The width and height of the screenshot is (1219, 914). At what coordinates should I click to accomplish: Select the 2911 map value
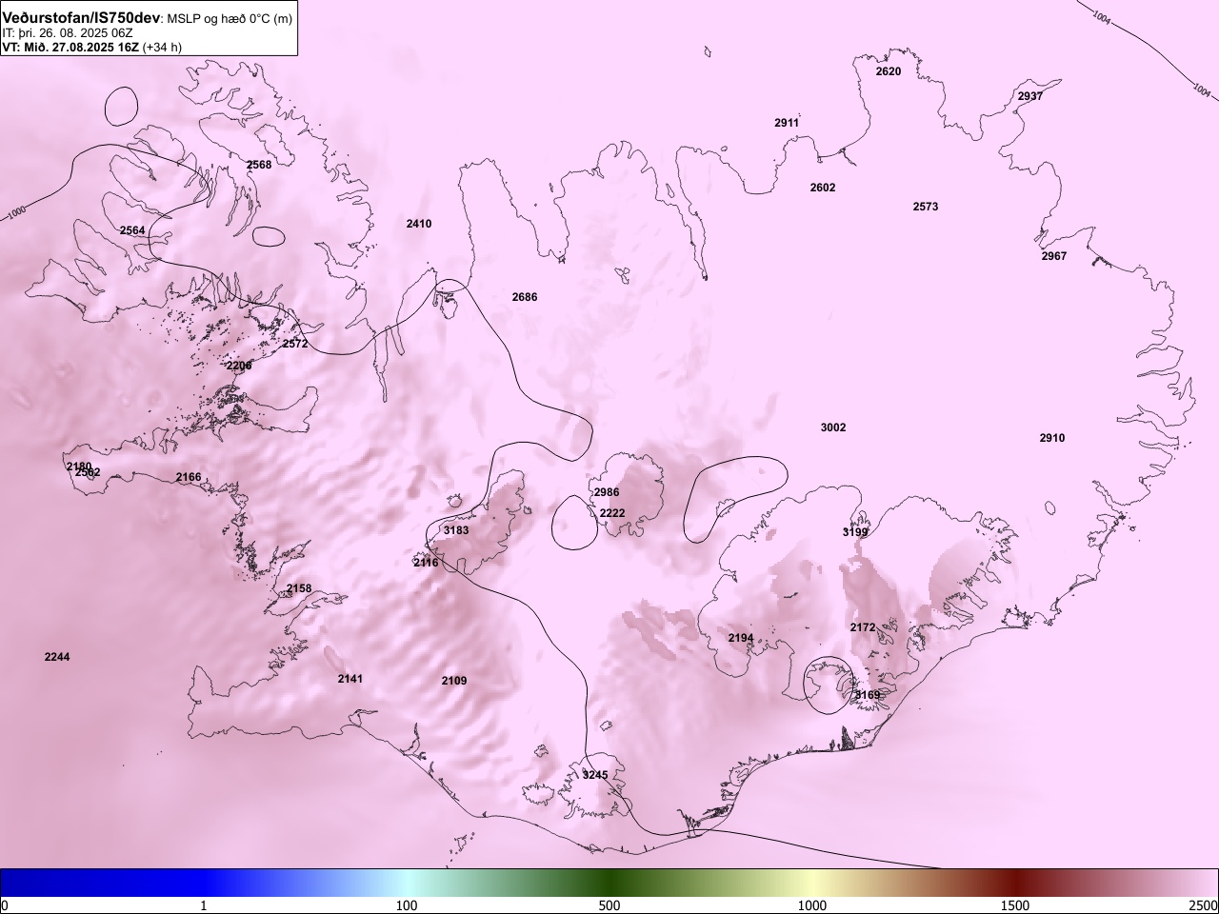(787, 123)
